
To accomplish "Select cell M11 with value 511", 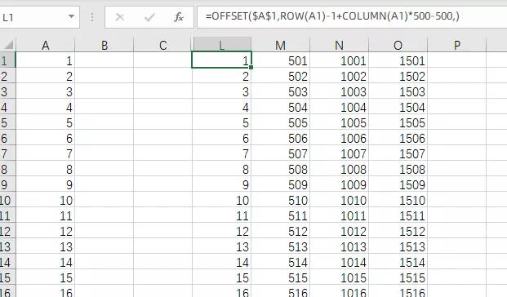I will pos(281,215).
